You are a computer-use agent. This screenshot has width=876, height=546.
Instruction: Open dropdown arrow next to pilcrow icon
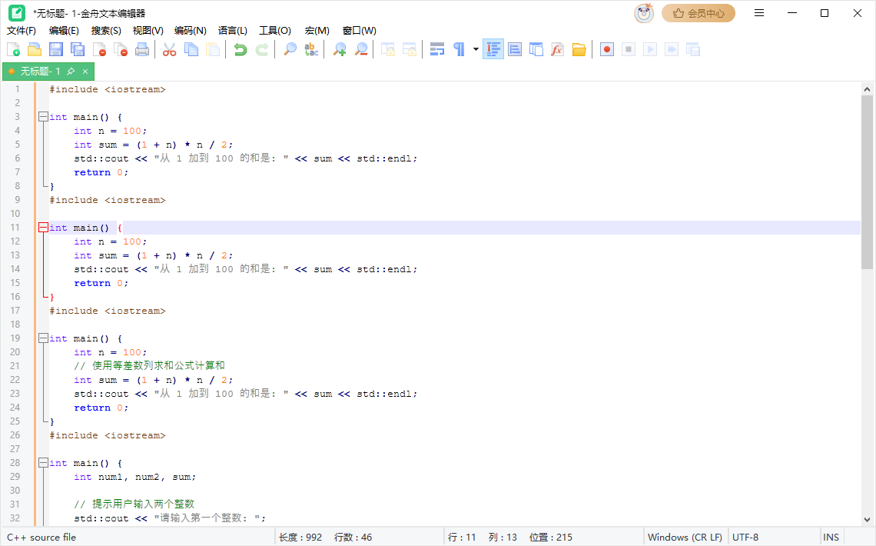pyautogui.click(x=476, y=50)
